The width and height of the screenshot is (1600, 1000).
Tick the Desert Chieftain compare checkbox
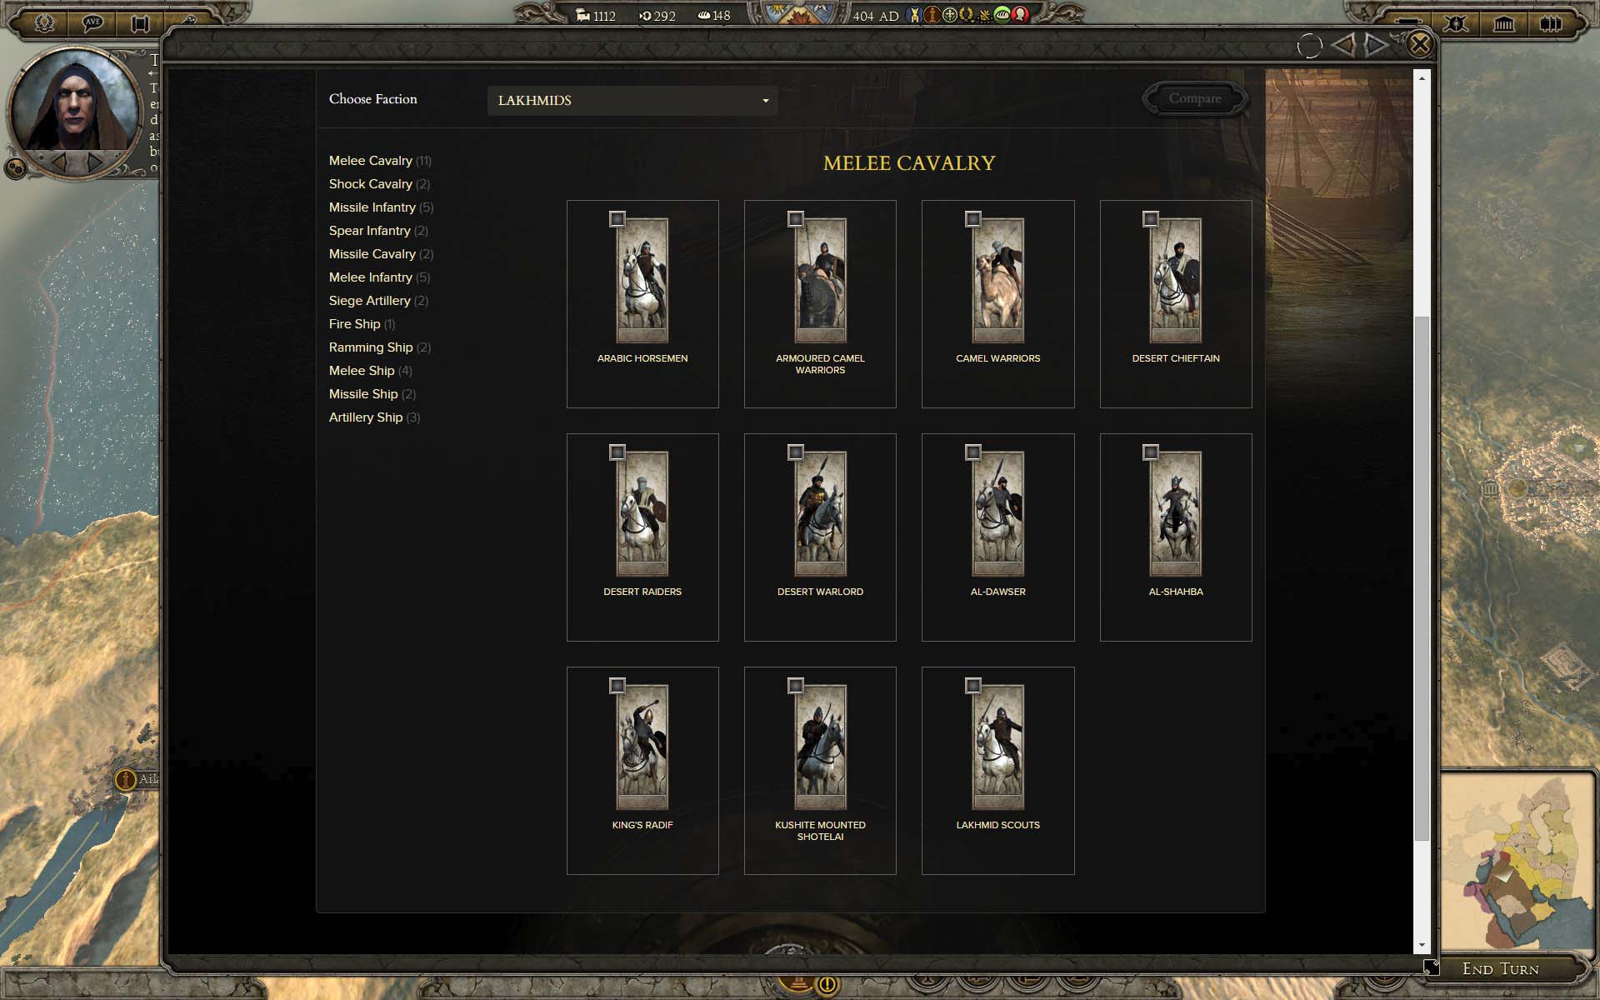[1151, 219]
